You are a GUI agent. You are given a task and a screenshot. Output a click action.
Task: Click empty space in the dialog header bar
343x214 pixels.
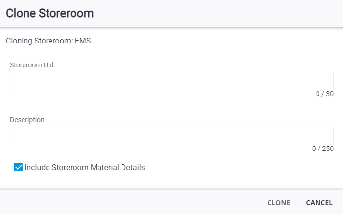(x=220, y=13)
